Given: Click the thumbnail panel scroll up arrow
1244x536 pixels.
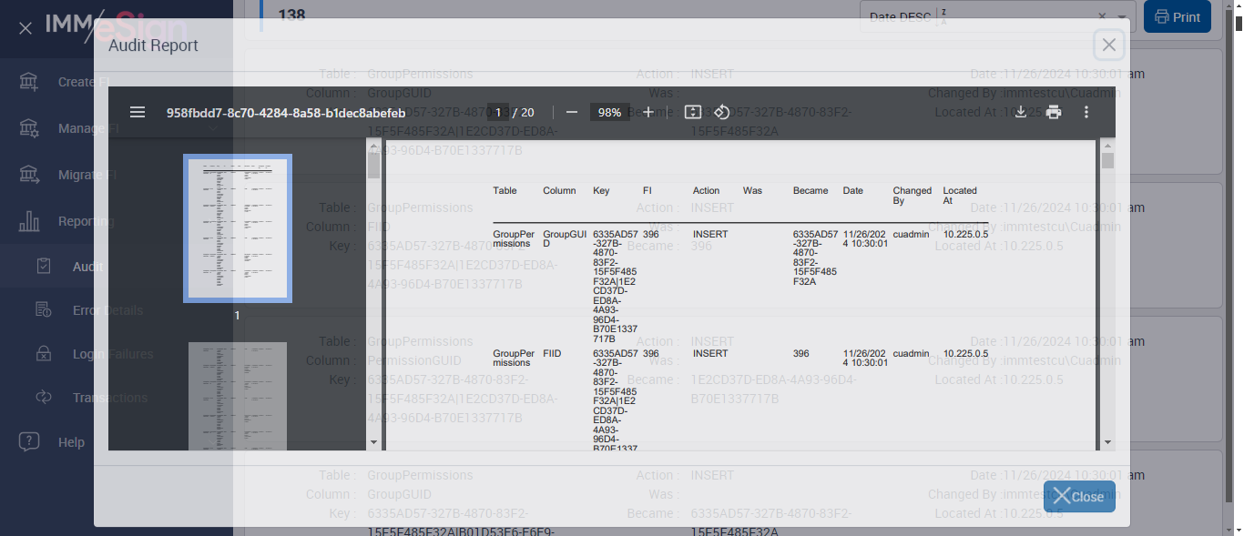Looking at the screenshot, I should click(x=373, y=146).
